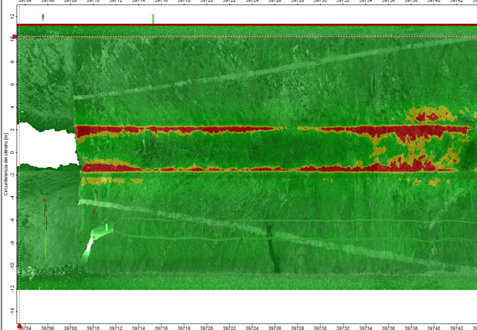The width and height of the screenshot is (477, 330).
Task: Click the 39742 tick label on the bottom axis
Action: click(457, 327)
